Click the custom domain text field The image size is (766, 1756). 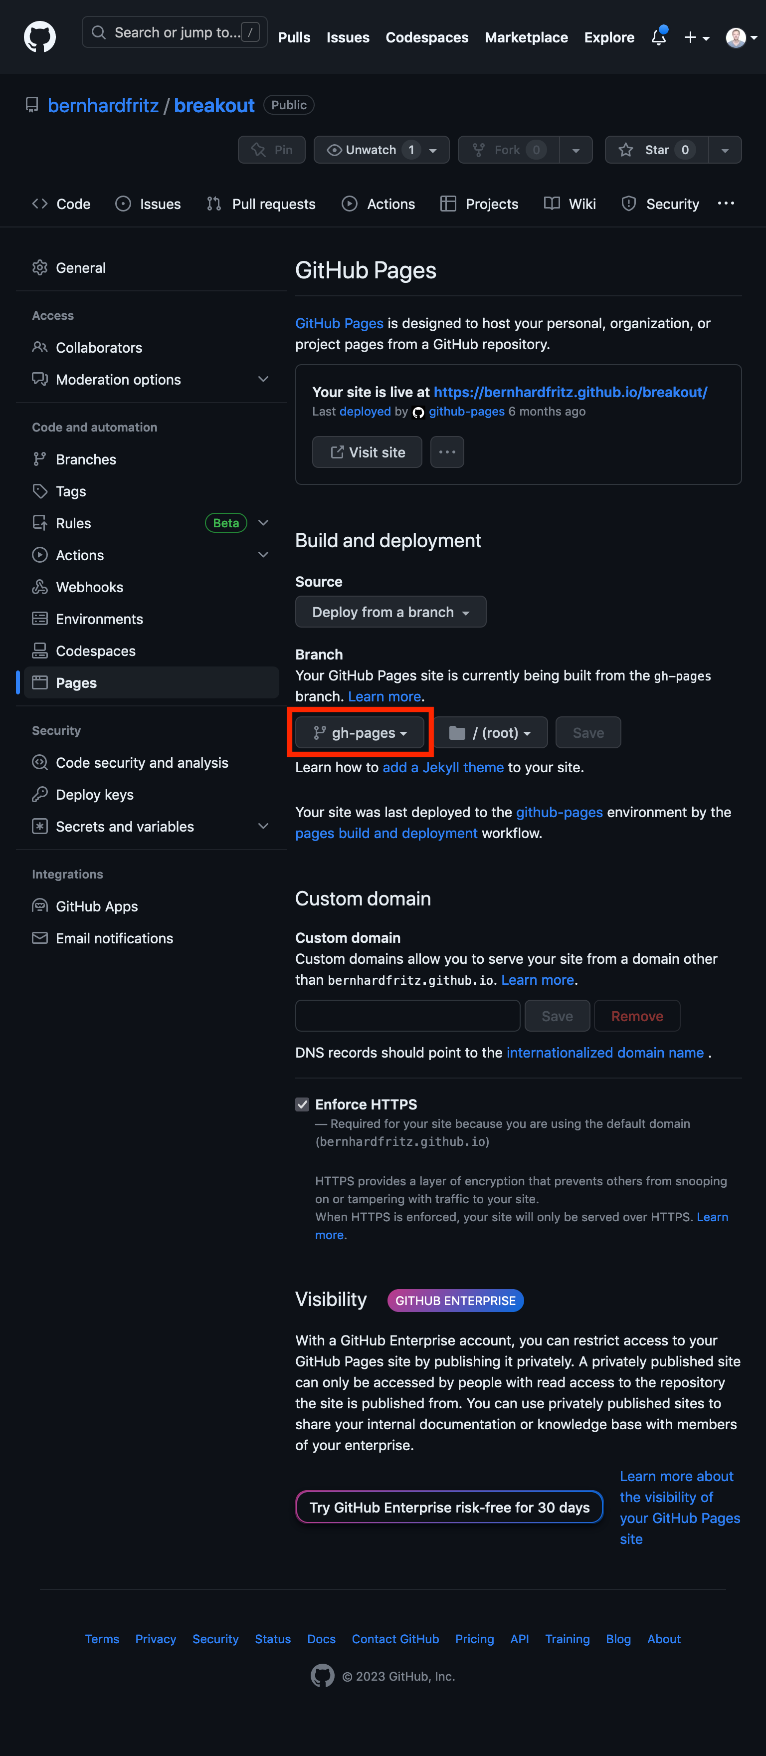click(407, 1016)
